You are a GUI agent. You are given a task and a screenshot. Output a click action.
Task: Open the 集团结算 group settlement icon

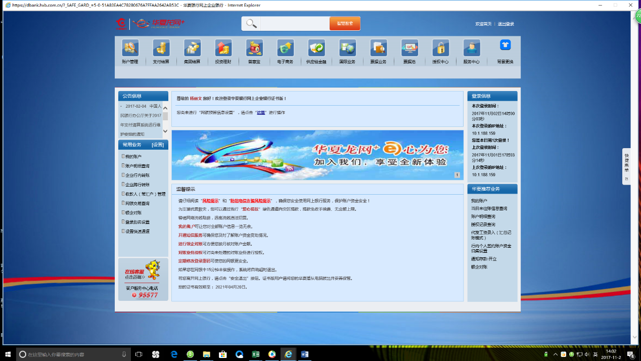[192, 48]
